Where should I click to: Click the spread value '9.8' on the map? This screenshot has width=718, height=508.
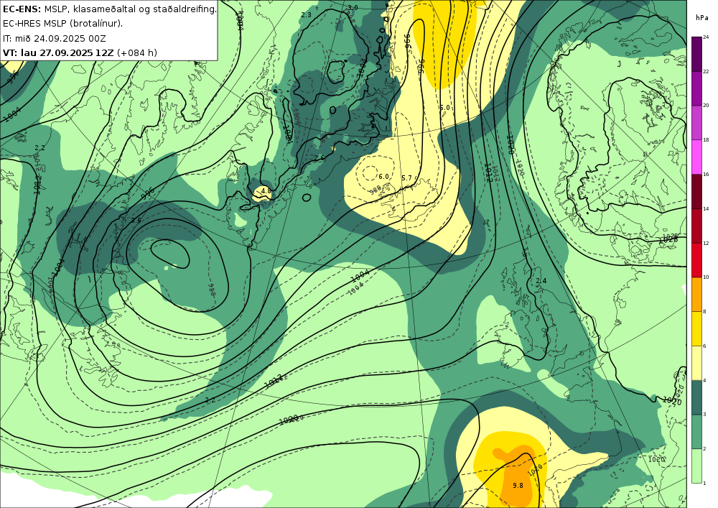[518, 485]
